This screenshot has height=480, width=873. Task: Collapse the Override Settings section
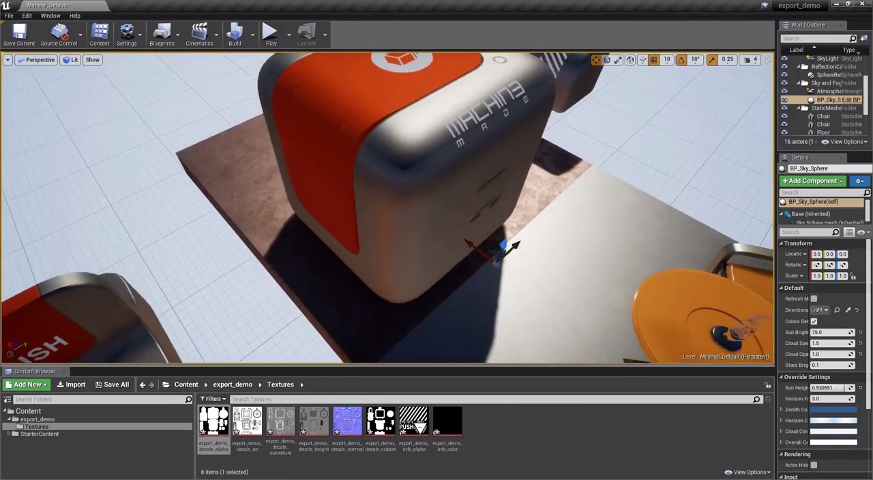(782, 377)
